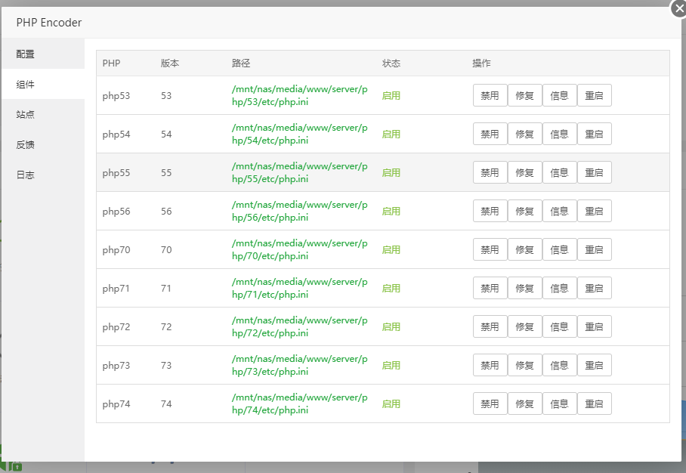Click 禁用 in php72 row
This screenshot has width=686, height=473.
[490, 326]
